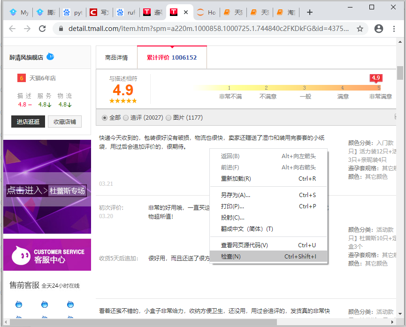The height and width of the screenshot is (327, 406).
Task: Open a new tab with the plus icon
Action: click(x=309, y=12)
